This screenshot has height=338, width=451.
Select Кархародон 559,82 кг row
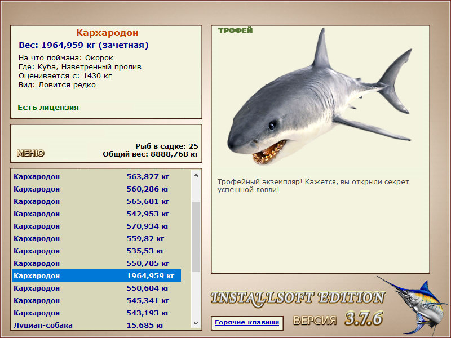(x=96, y=238)
